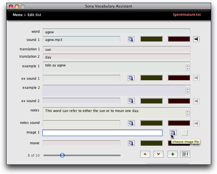Choose file for ex sound 1
This screenshot has height=174, width=217.
tap(131, 78)
